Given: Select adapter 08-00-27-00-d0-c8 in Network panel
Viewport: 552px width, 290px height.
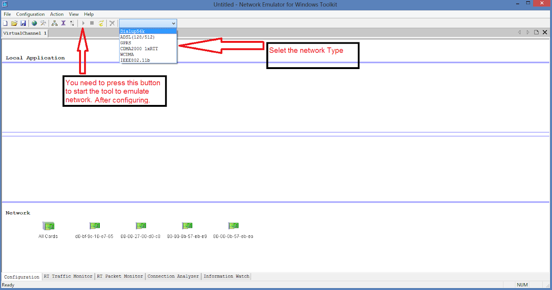Looking at the screenshot, I should [x=141, y=226].
